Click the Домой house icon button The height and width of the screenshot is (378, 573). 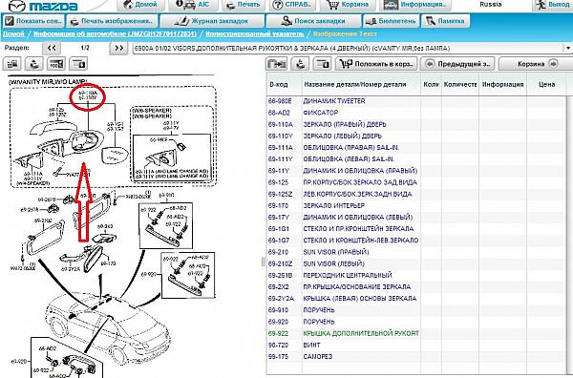click(140, 5)
